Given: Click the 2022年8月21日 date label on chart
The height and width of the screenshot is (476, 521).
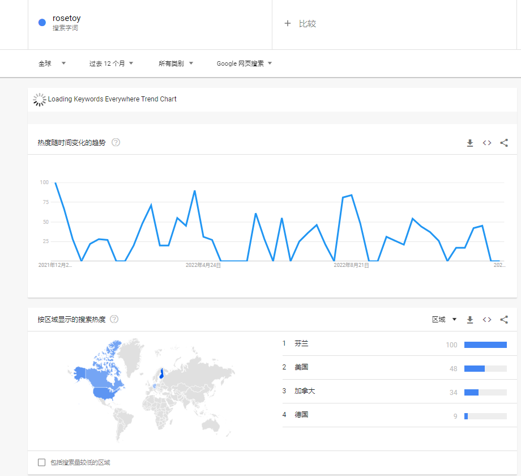Looking at the screenshot, I should click(351, 265).
